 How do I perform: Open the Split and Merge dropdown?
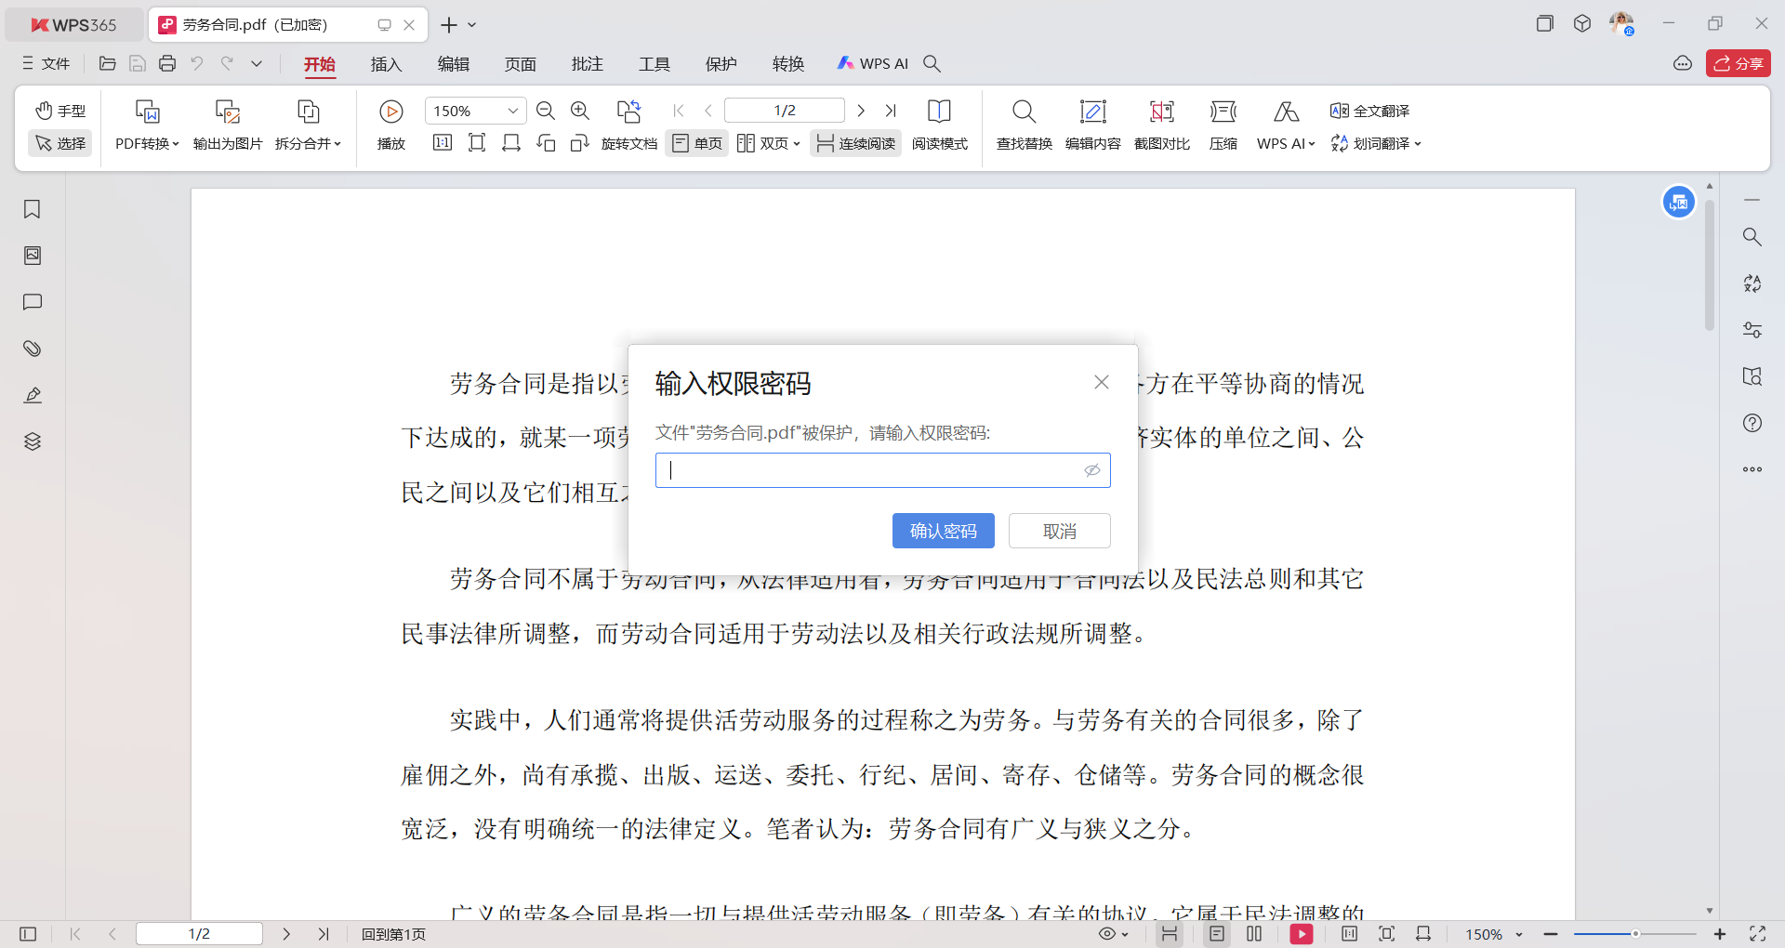click(x=308, y=143)
